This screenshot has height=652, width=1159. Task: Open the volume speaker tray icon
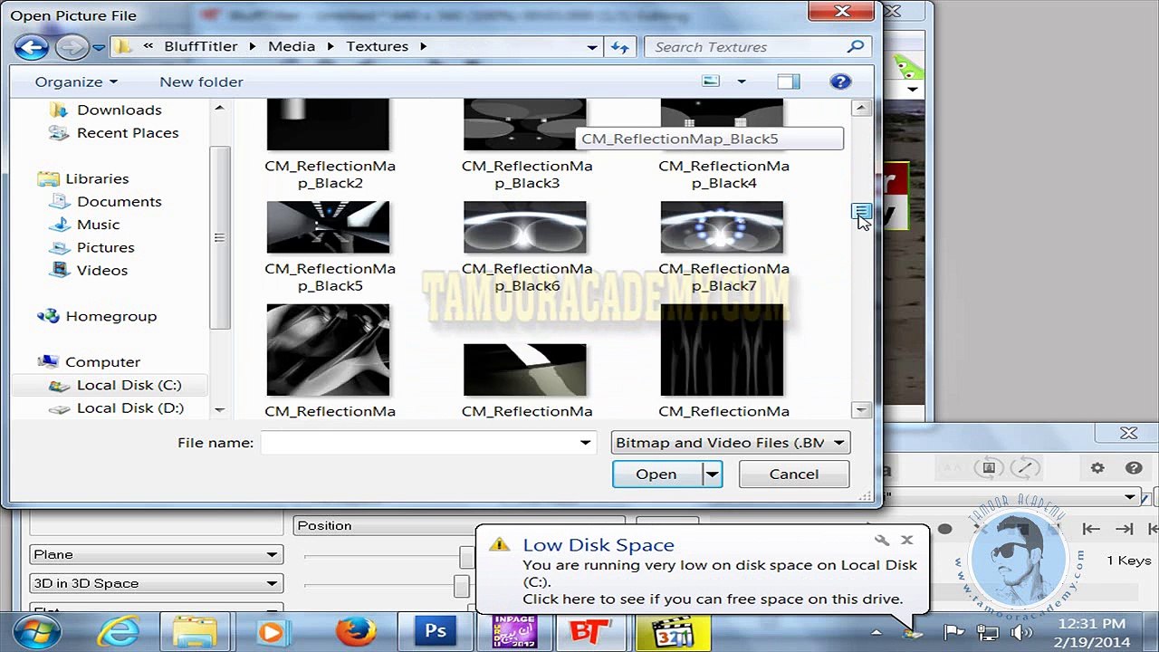coord(1021,633)
